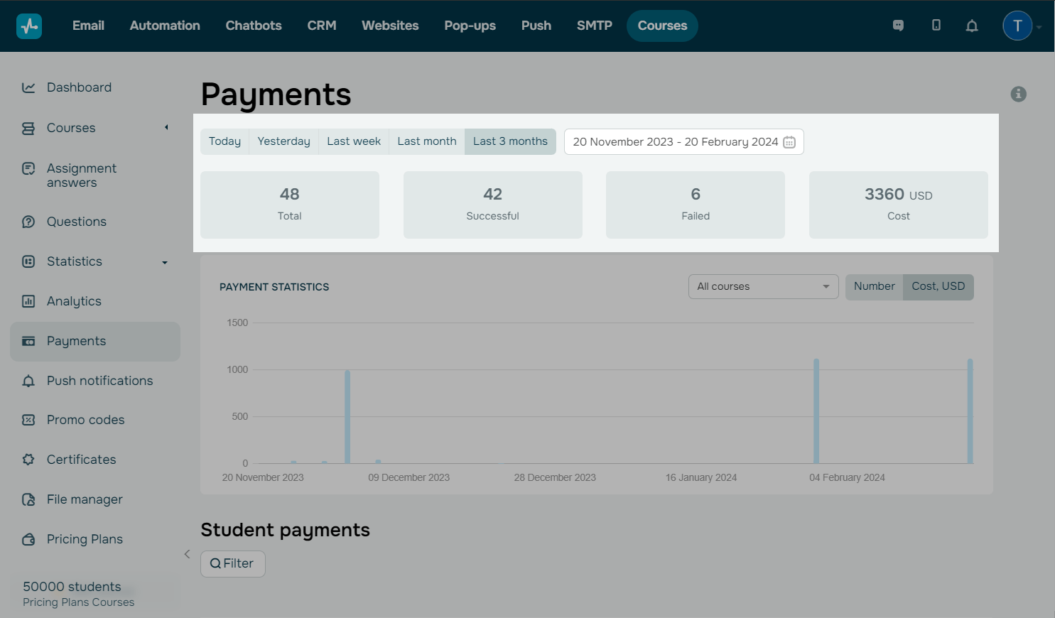Expand the Courses sidebar submenu
Viewport: 1055px width, 618px height.
[x=166, y=128]
